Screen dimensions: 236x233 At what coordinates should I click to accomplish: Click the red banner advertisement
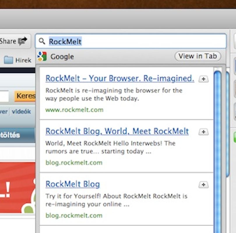pos(18,188)
